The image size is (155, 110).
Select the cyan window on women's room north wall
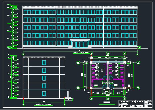tap(116, 62)
